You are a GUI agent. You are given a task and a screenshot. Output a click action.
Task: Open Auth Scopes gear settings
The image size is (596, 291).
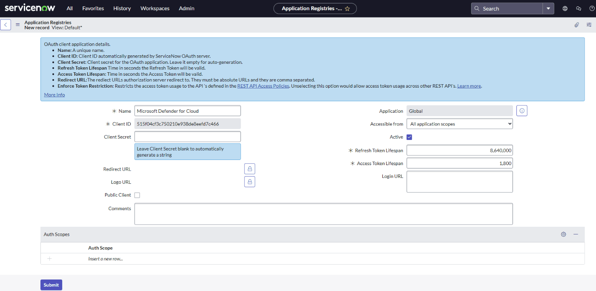(564, 234)
